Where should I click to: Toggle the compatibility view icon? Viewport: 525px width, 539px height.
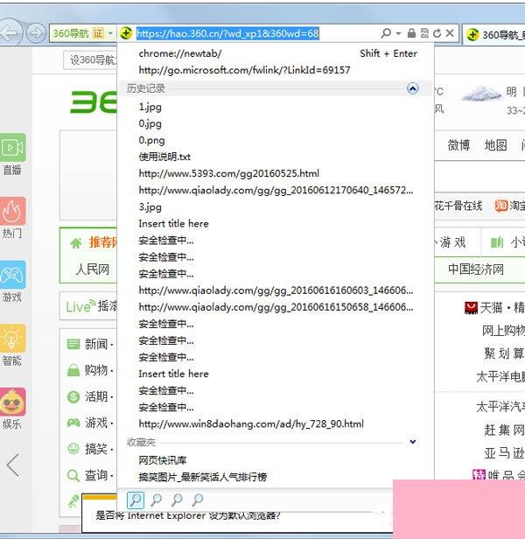tap(424, 33)
